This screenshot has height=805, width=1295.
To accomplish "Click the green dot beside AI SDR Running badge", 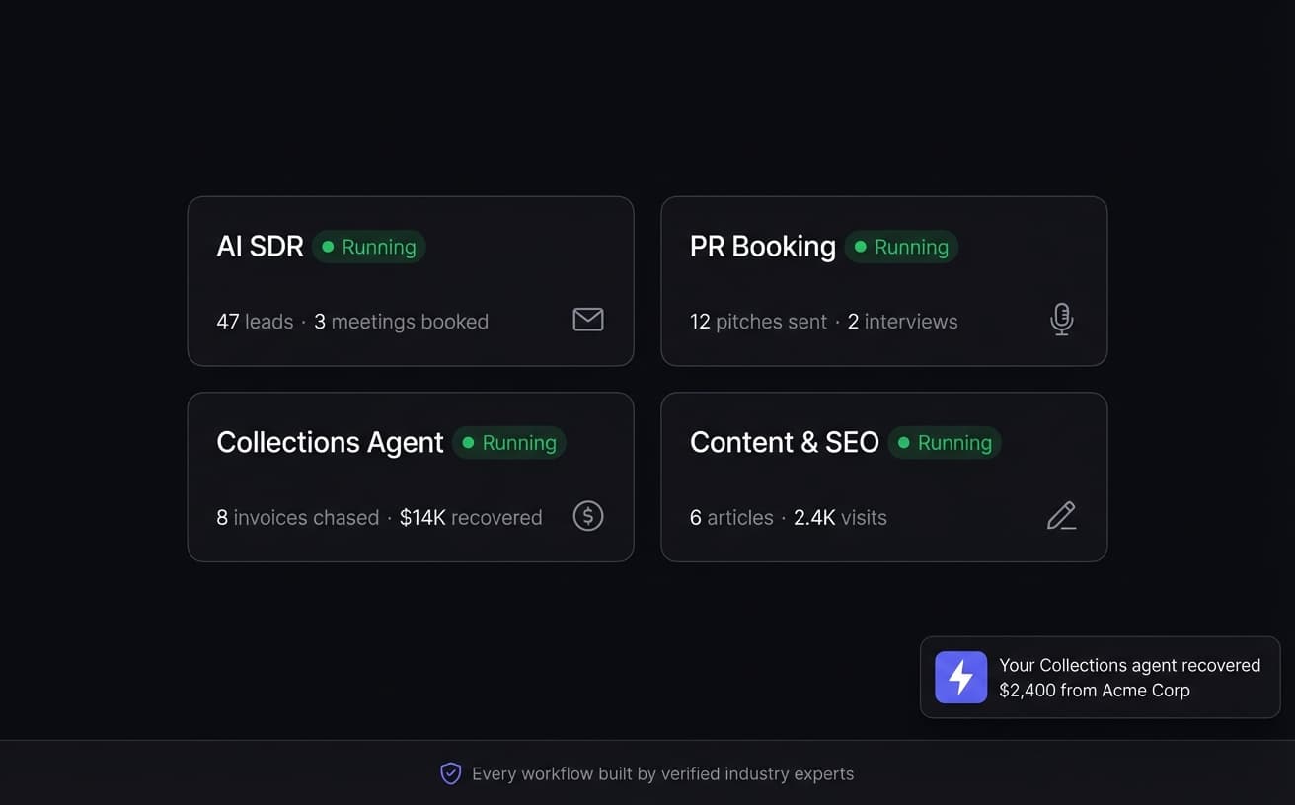I will point(326,247).
